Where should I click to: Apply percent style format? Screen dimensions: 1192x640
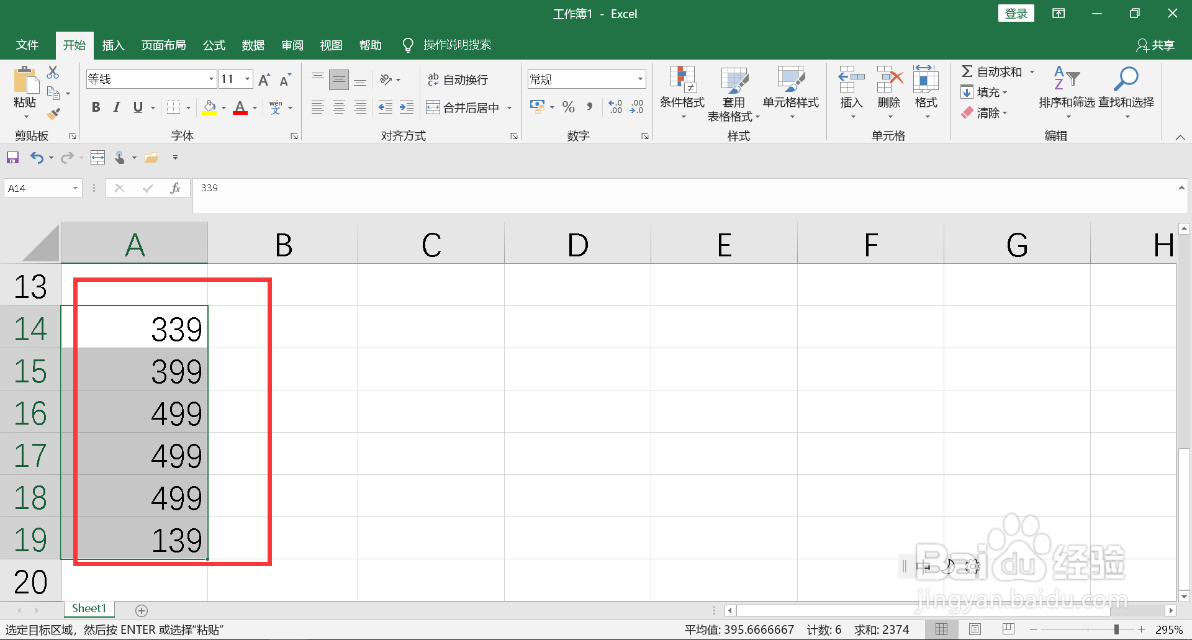pos(568,107)
